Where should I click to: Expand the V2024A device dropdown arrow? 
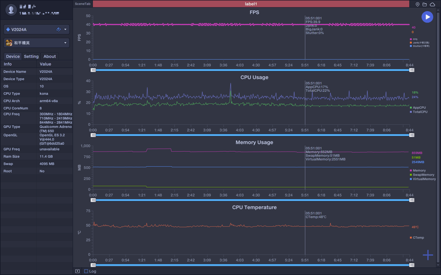tap(65, 29)
